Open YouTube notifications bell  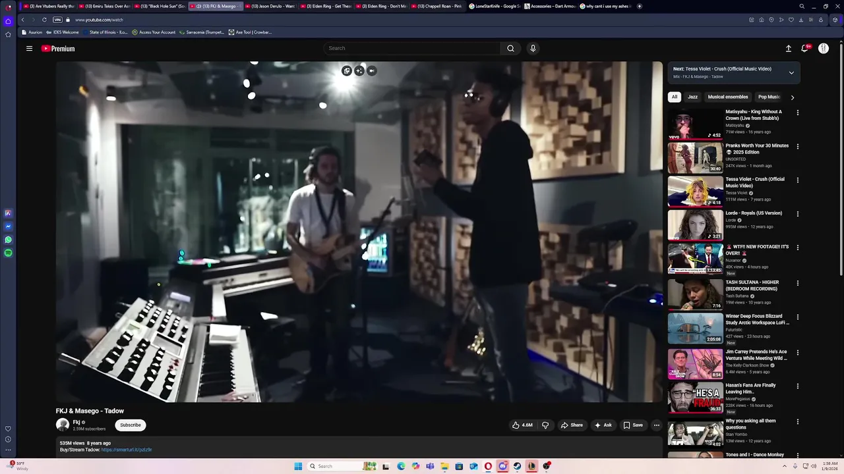point(805,49)
